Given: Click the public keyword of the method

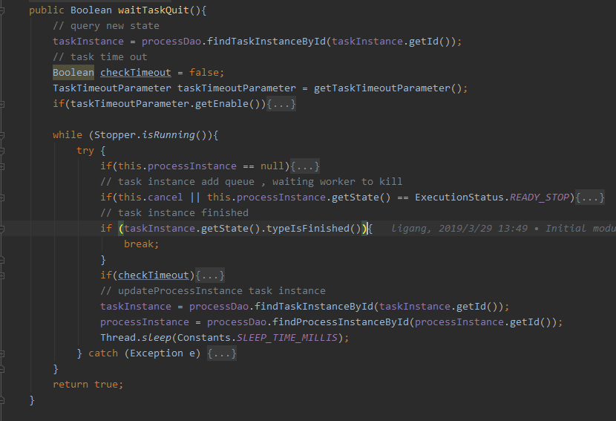Looking at the screenshot, I should pos(46,10).
